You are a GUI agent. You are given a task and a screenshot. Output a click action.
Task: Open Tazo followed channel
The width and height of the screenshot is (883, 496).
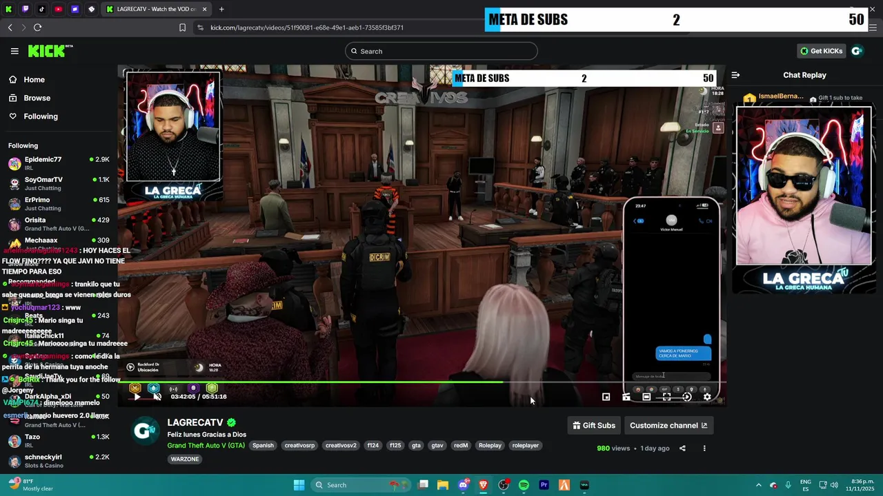(59, 441)
